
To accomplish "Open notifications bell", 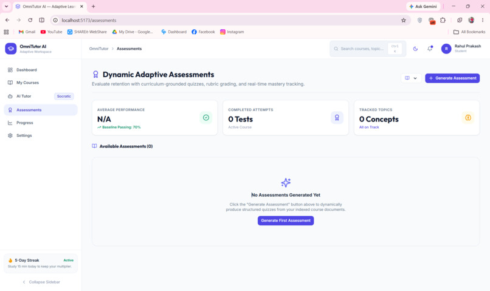I will tap(430, 49).
